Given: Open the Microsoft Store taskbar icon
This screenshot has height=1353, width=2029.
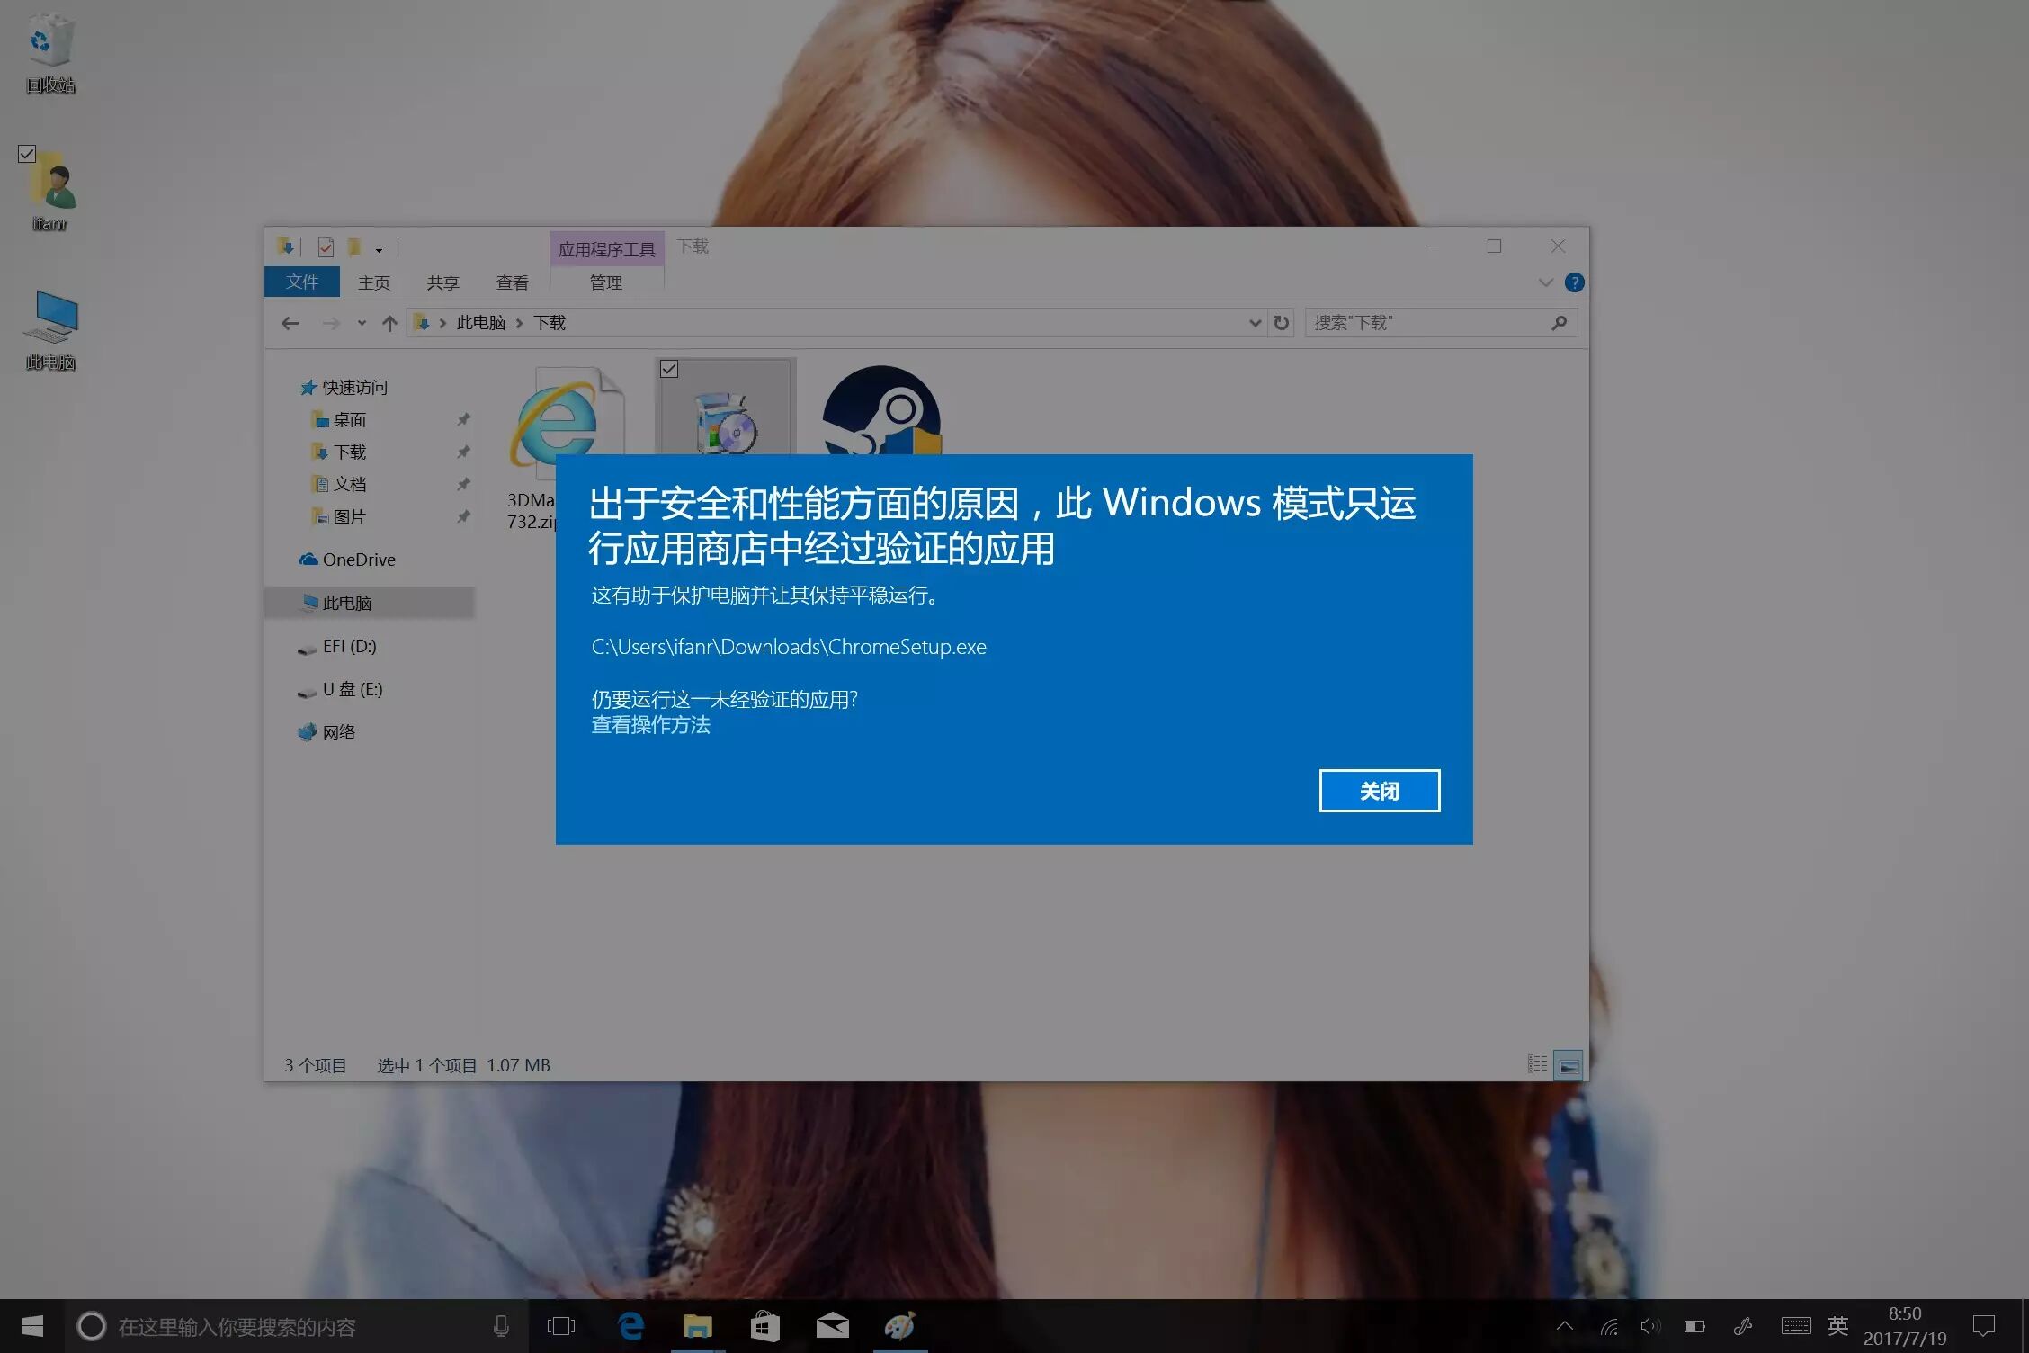Looking at the screenshot, I should coord(764,1326).
